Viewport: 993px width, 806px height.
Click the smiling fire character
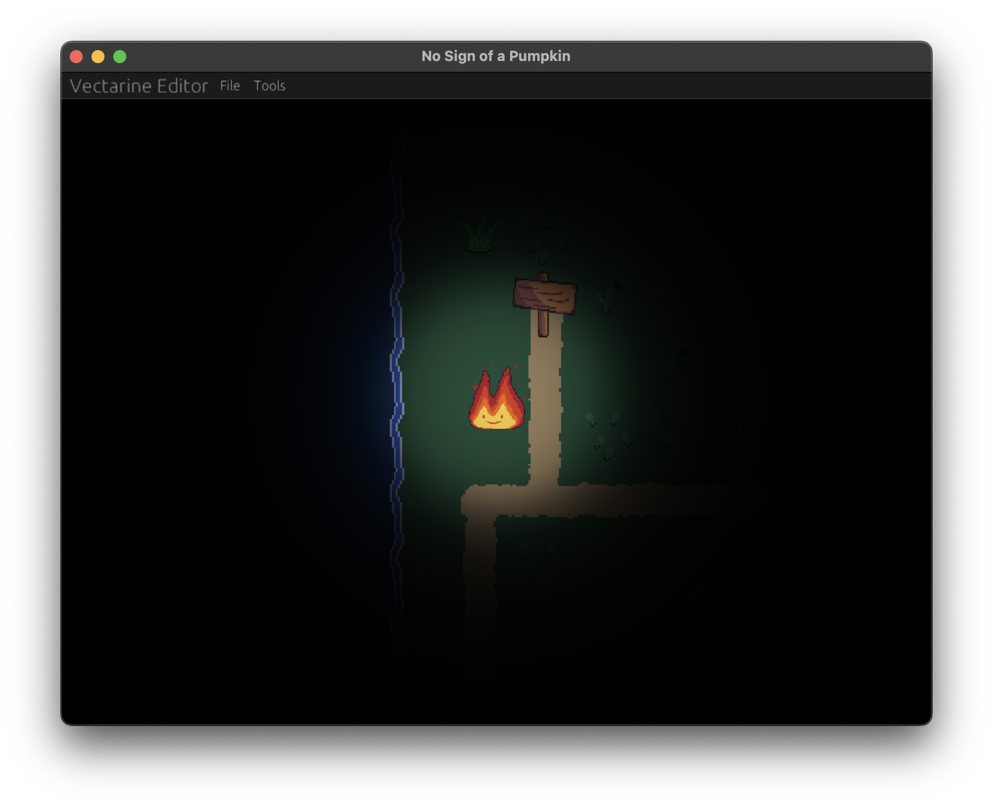pyautogui.click(x=497, y=399)
